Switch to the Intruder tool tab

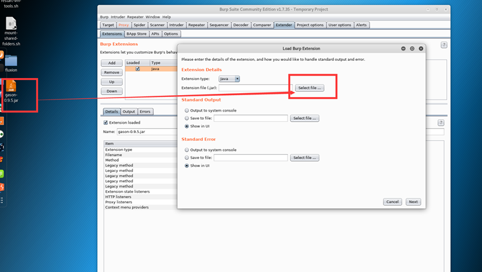click(176, 25)
